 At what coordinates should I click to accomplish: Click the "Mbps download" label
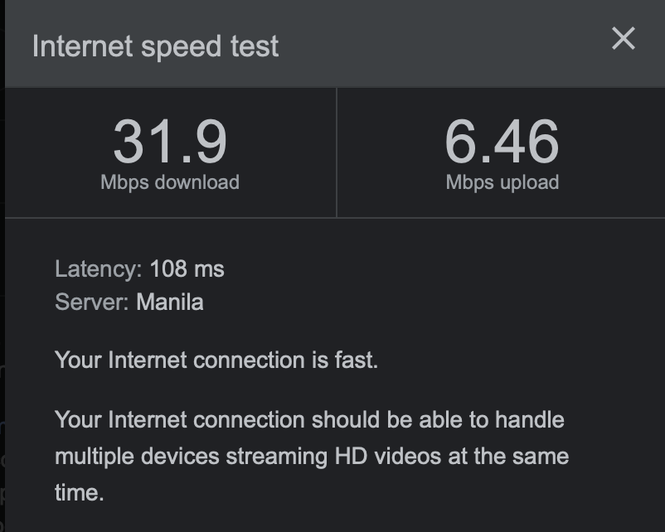[170, 182]
